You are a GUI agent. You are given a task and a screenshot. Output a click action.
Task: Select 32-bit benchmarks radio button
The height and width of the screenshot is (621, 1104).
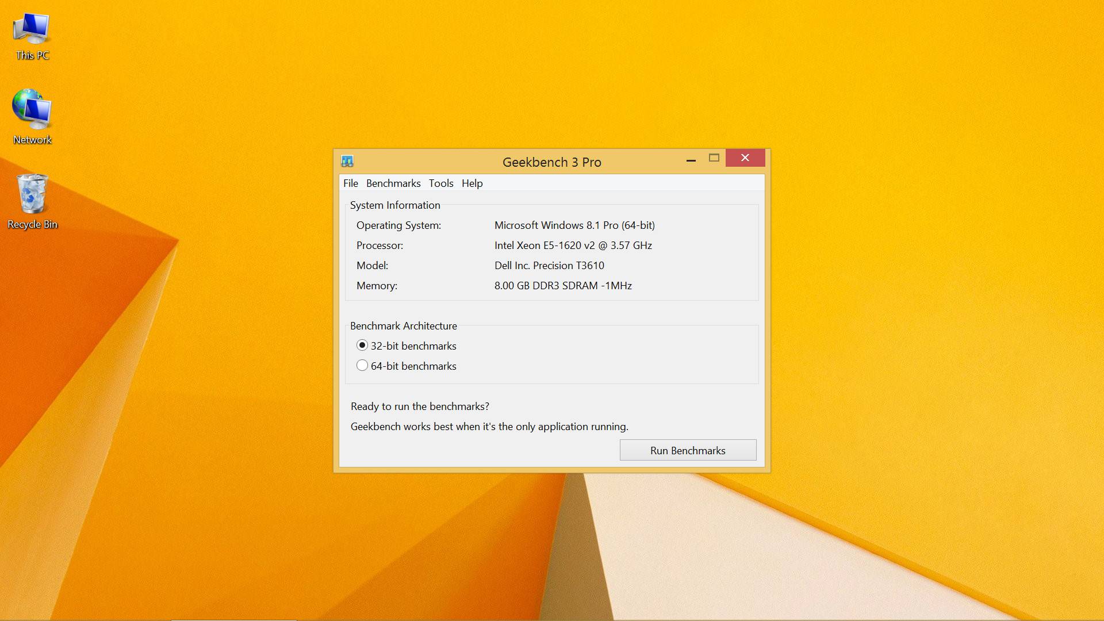click(x=362, y=346)
